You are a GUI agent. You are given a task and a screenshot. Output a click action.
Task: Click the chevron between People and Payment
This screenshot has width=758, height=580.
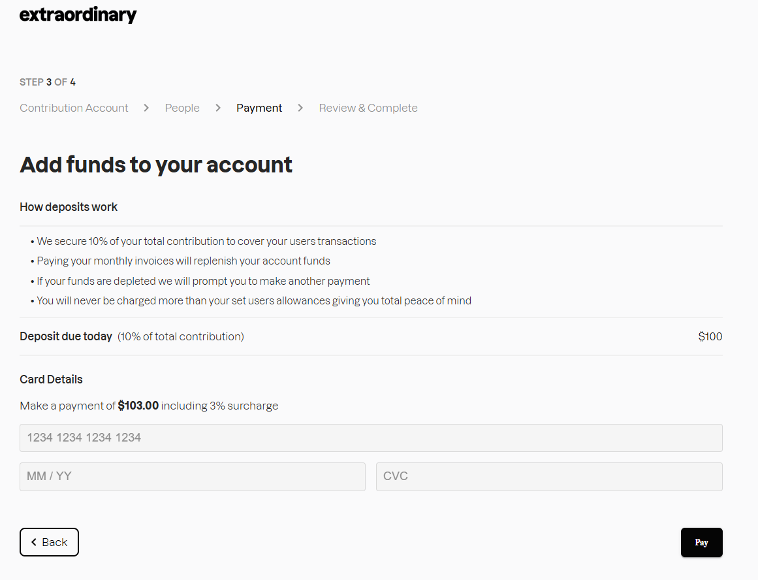click(218, 108)
